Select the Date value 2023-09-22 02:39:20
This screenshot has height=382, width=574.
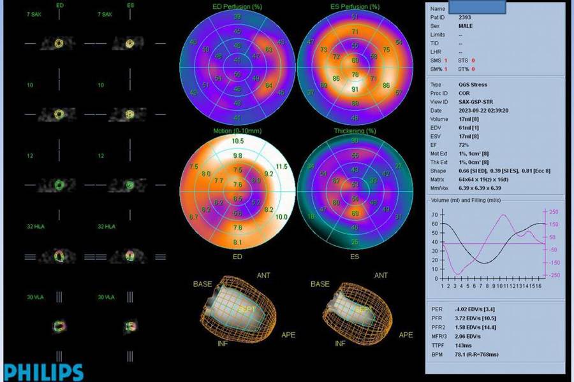click(483, 110)
